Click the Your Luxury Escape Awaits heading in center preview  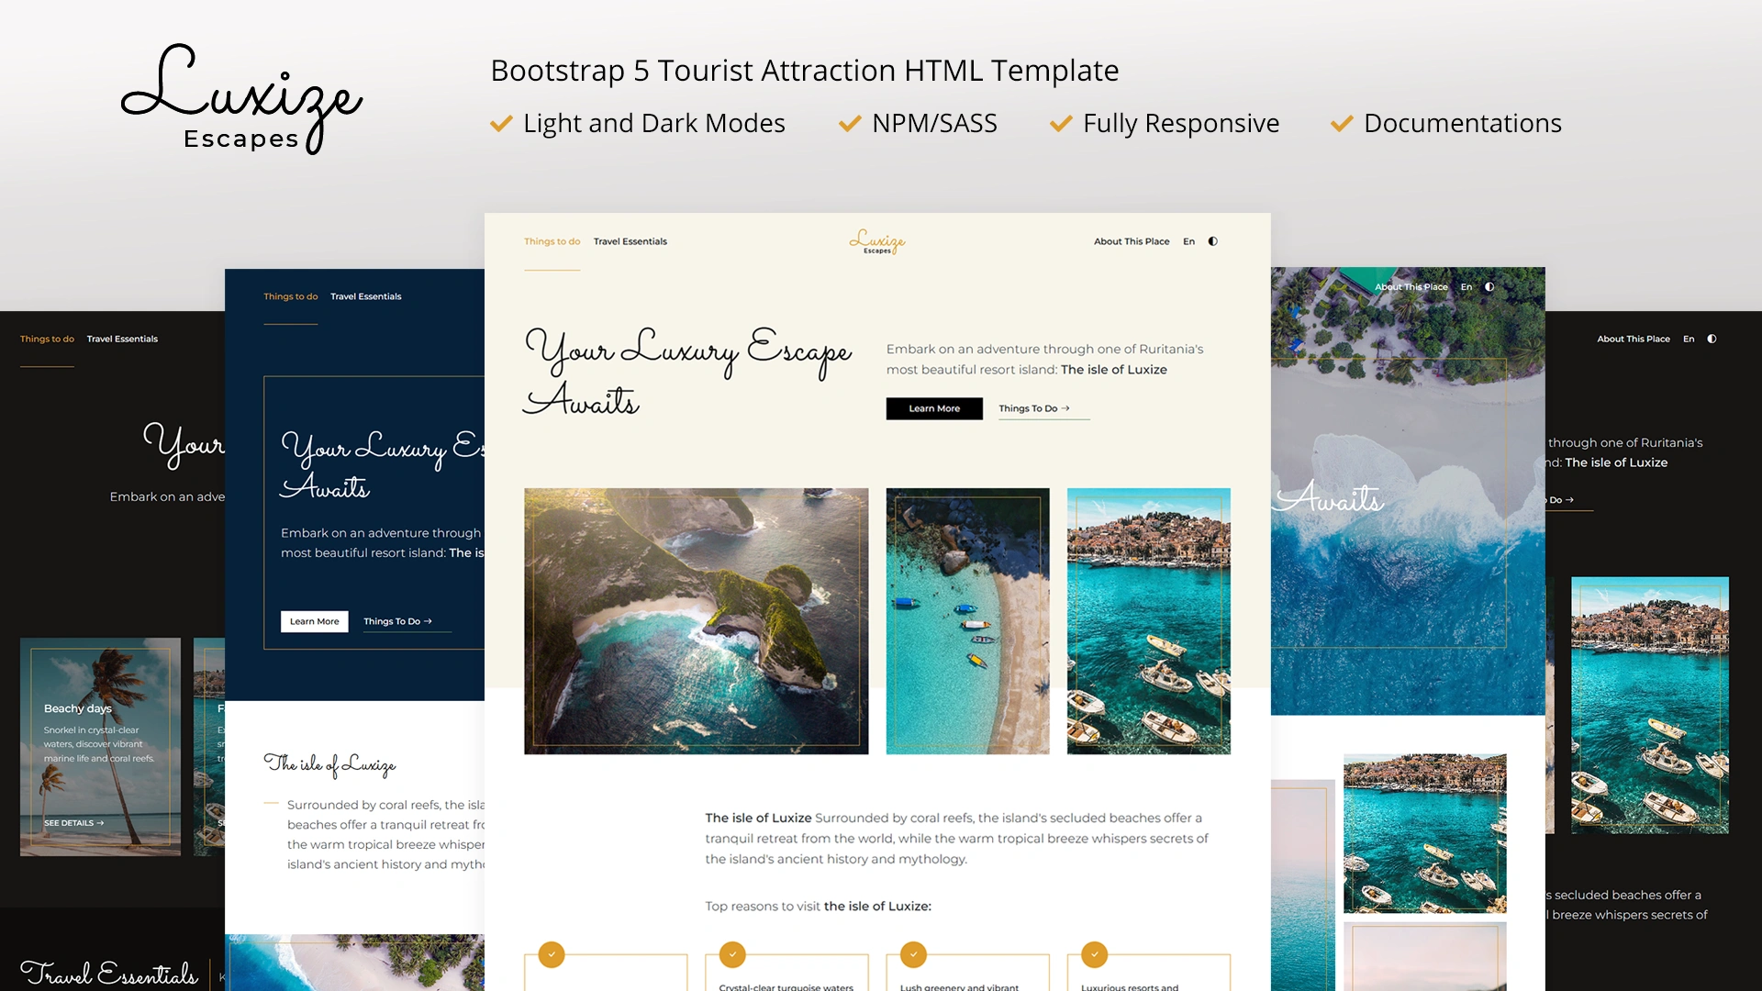[x=687, y=372]
